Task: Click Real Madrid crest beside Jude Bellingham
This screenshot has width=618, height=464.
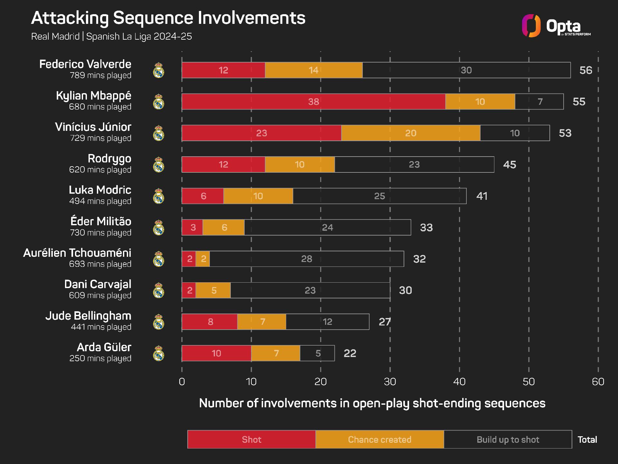Action: point(159,322)
